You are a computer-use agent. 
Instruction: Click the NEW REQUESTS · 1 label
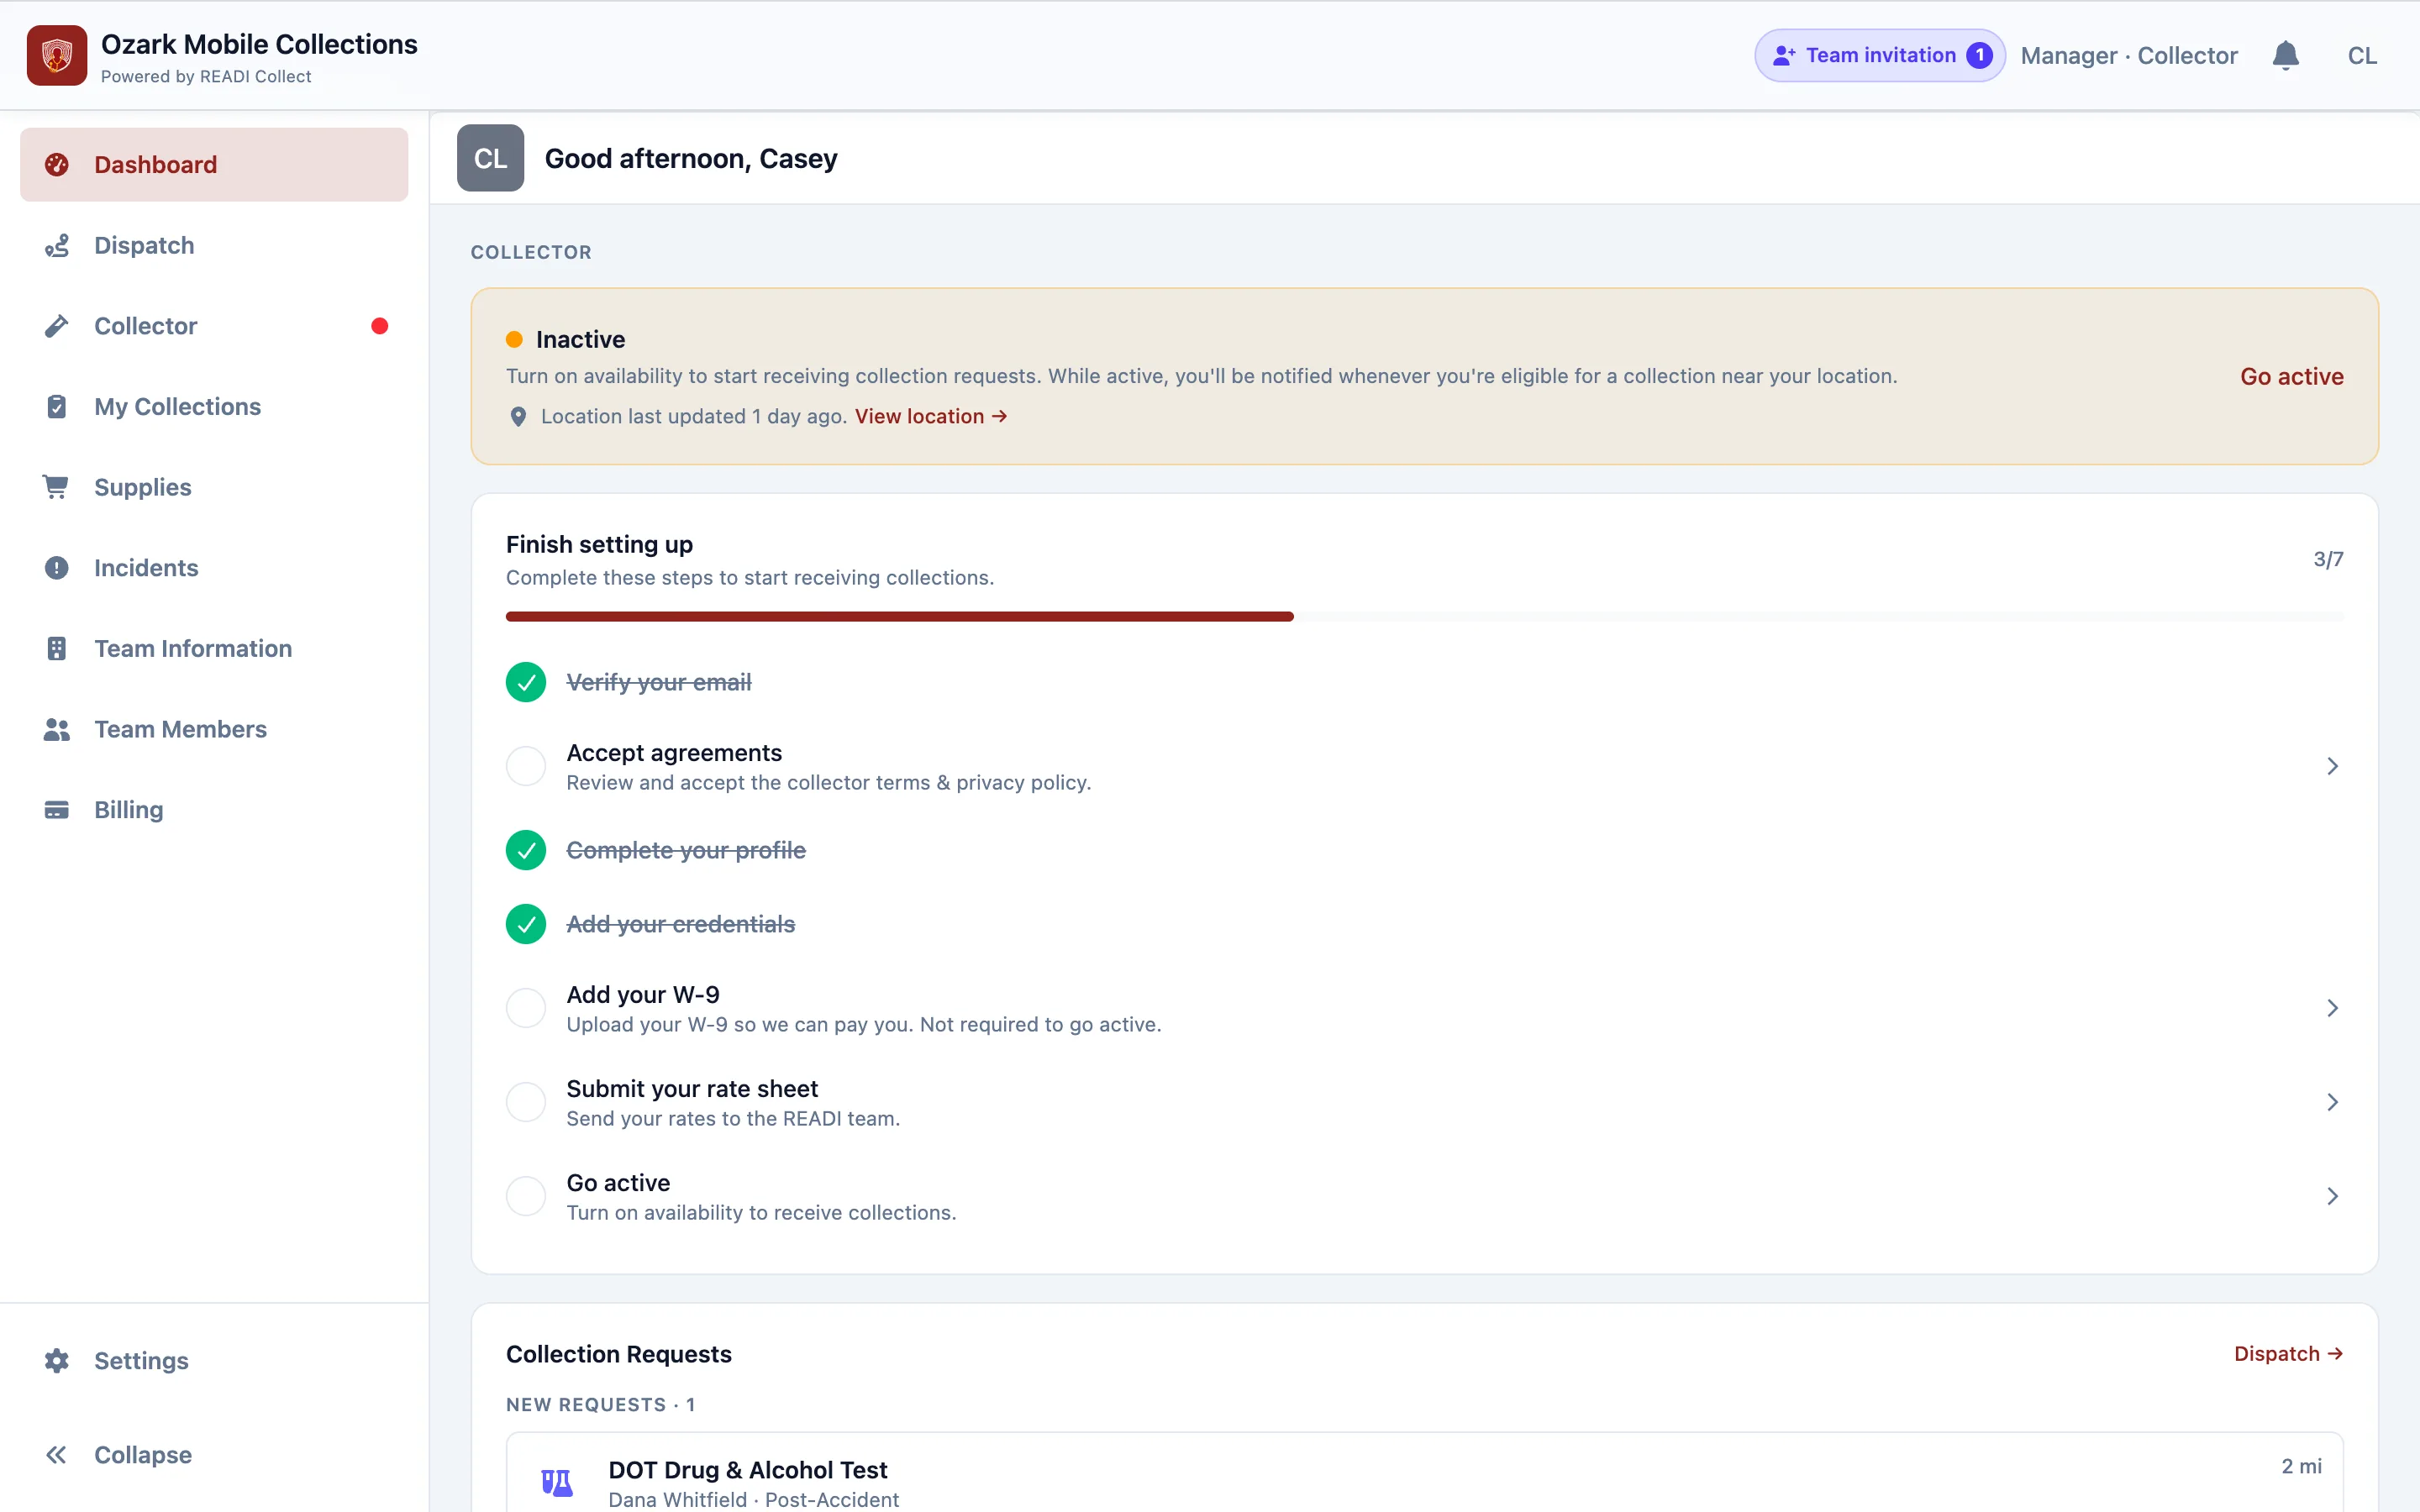click(600, 1404)
